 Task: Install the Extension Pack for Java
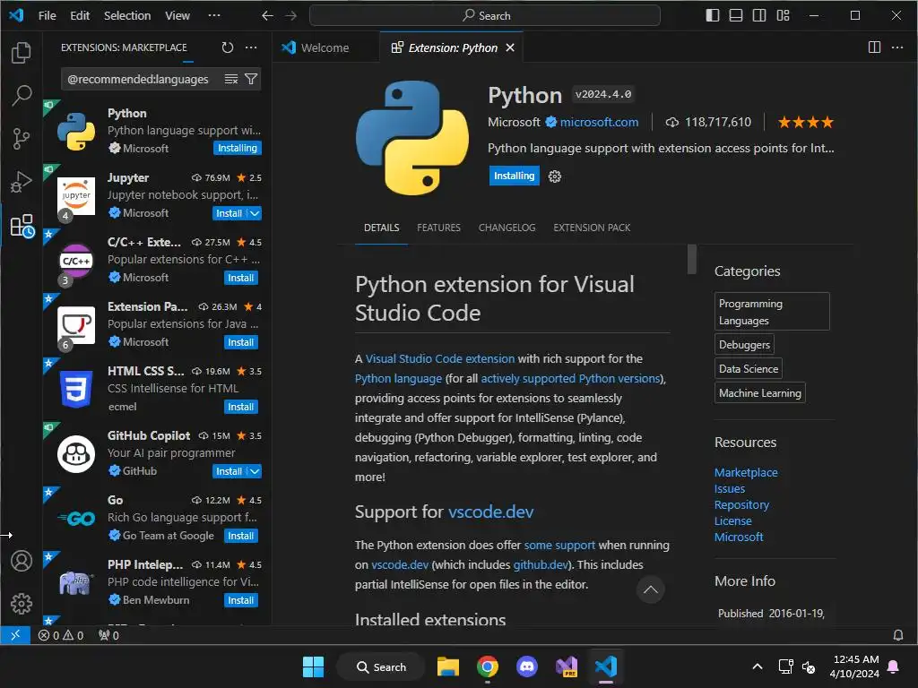tap(240, 342)
